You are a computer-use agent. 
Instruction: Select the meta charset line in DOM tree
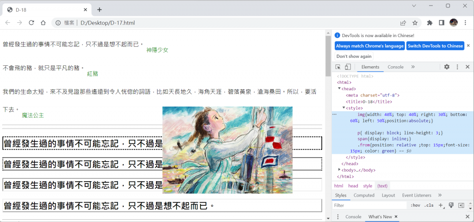click(373, 95)
